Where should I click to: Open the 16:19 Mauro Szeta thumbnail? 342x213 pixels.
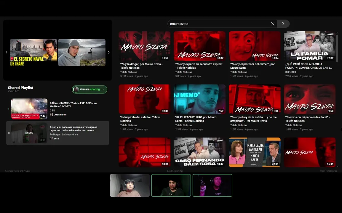coord(309,152)
